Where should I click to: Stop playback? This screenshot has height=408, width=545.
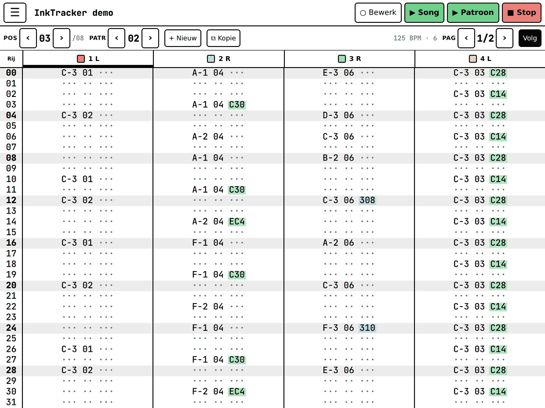(522, 13)
